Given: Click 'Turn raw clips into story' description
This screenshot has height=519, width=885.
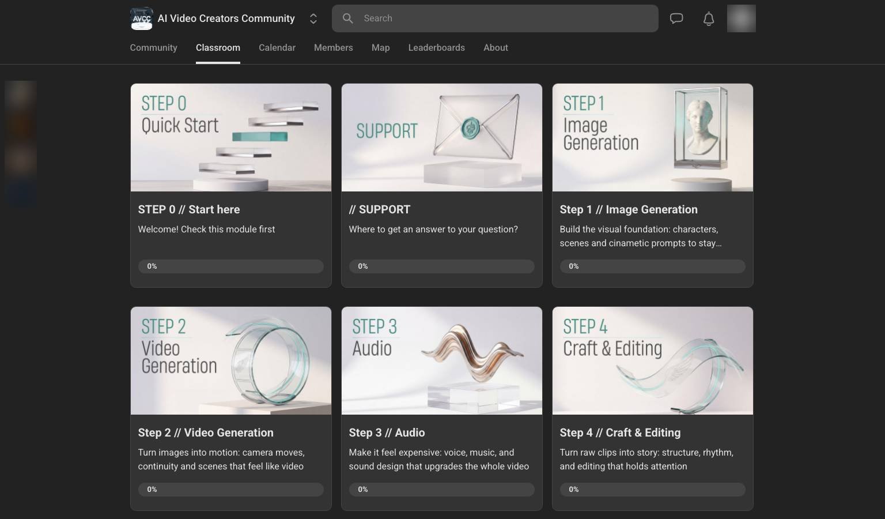Looking at the screenshot, I should pyautogui.click(x=646, y=459).
